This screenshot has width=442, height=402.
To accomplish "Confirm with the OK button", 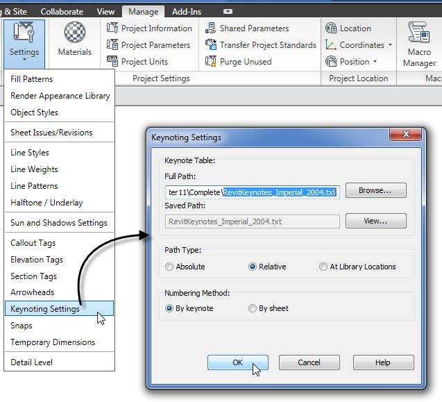I will tap(237, 362).
